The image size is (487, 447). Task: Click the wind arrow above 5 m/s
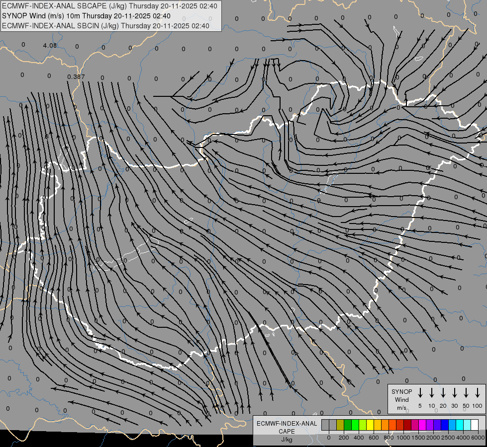pos(420,393)
